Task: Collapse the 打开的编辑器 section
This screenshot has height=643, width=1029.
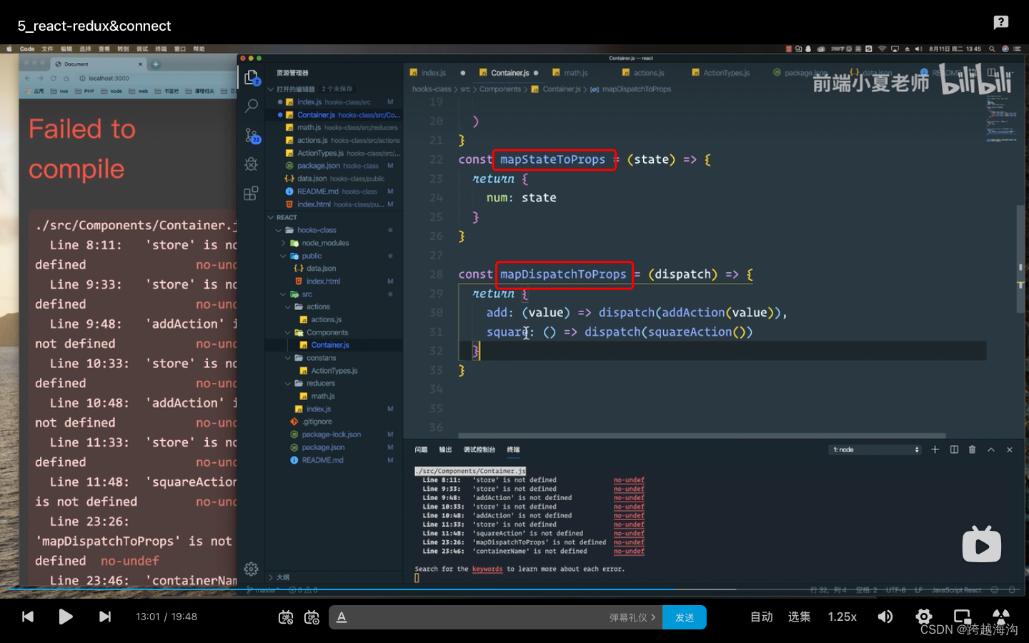Action: click(271, 89)
